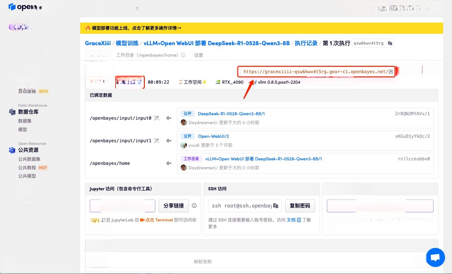Open the up-down selector in the header
This screenshot has height=274, width=452.
[137, 8]
